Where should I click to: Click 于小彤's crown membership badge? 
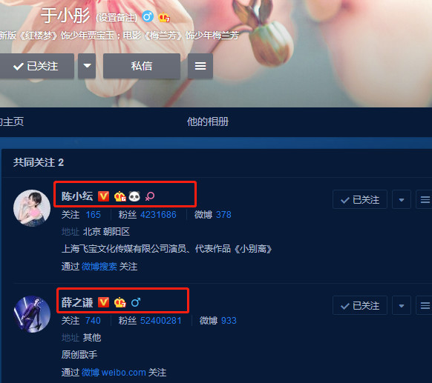[x=164, y=18]
